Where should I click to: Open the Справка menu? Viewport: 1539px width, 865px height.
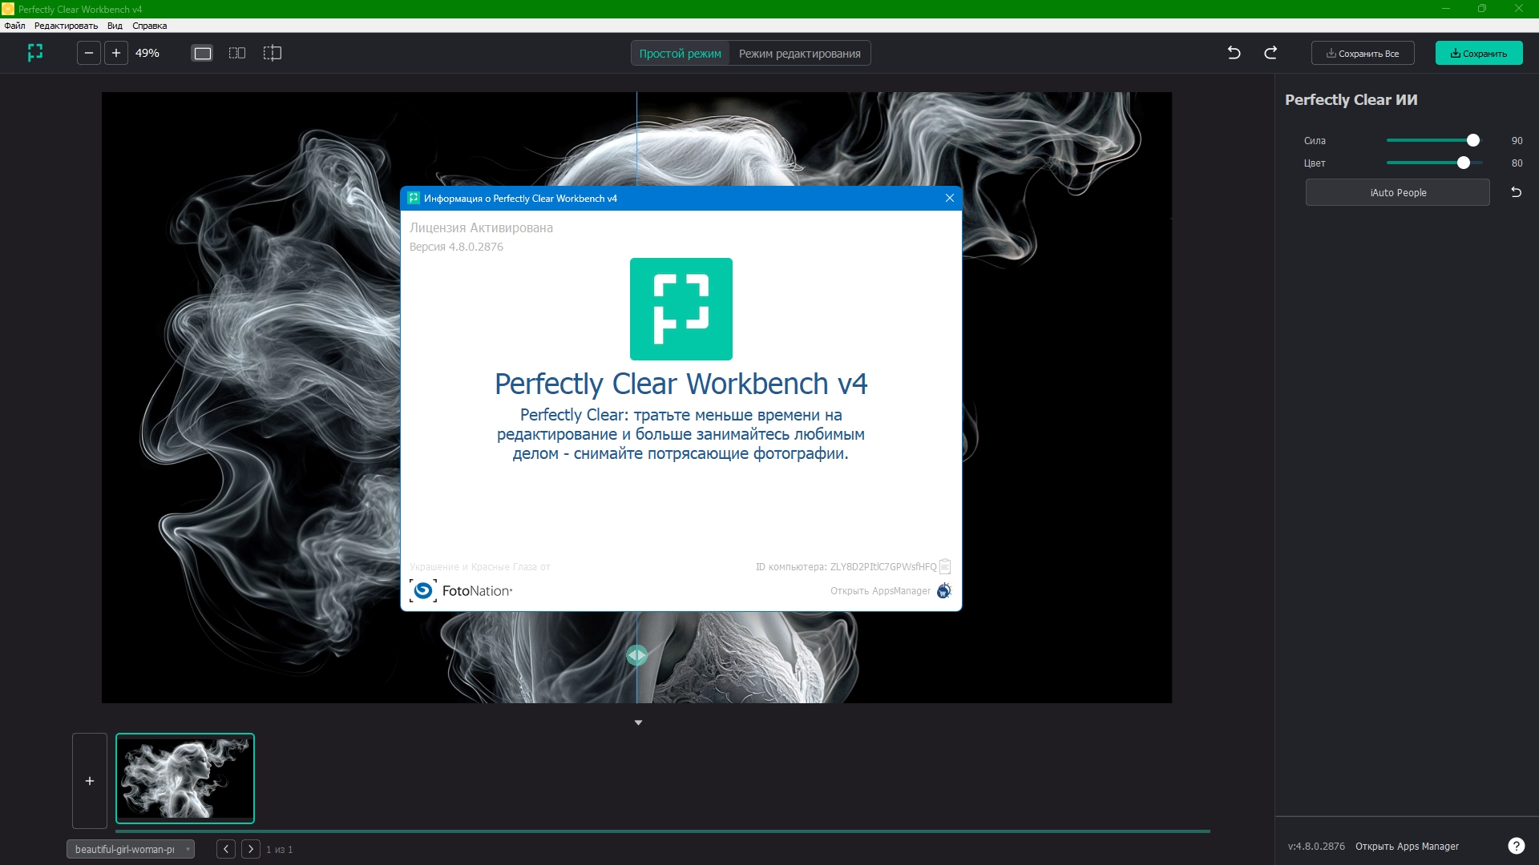(x=149, y=26)
